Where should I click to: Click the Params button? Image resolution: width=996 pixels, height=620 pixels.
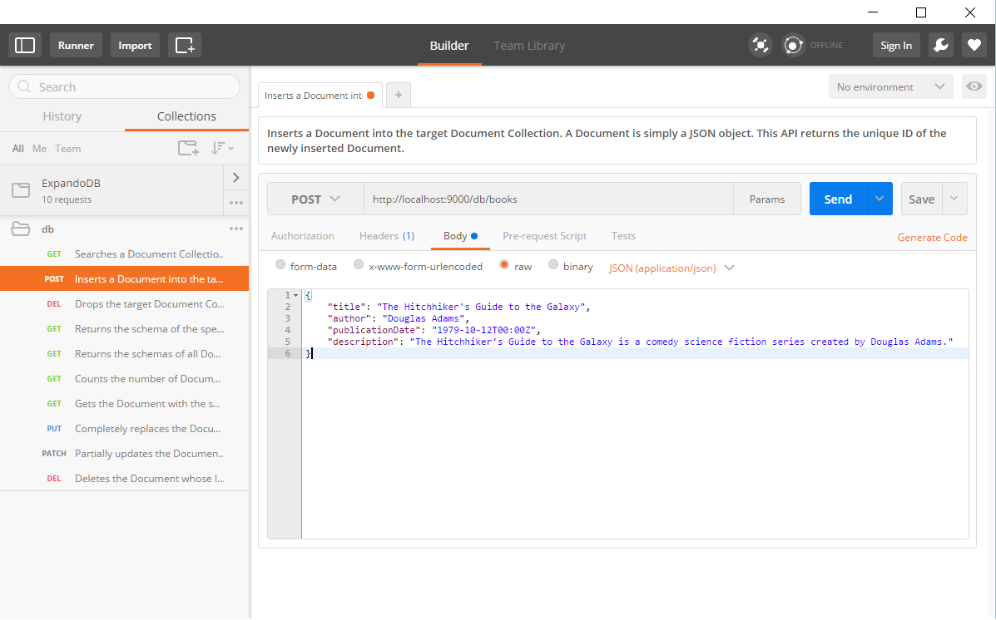pos(766,199)
